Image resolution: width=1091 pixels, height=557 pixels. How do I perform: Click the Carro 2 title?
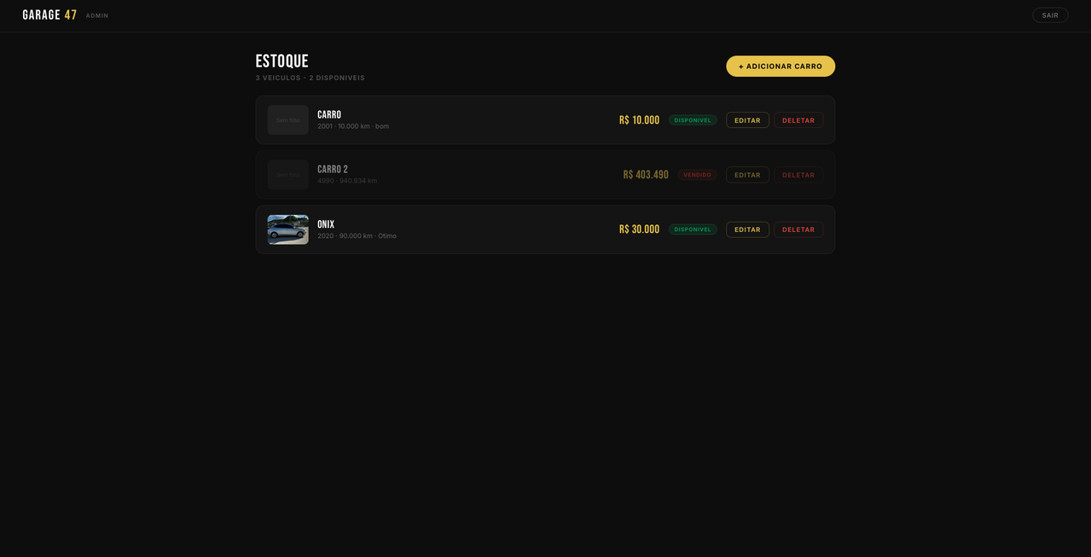click(x=333, y=170)
